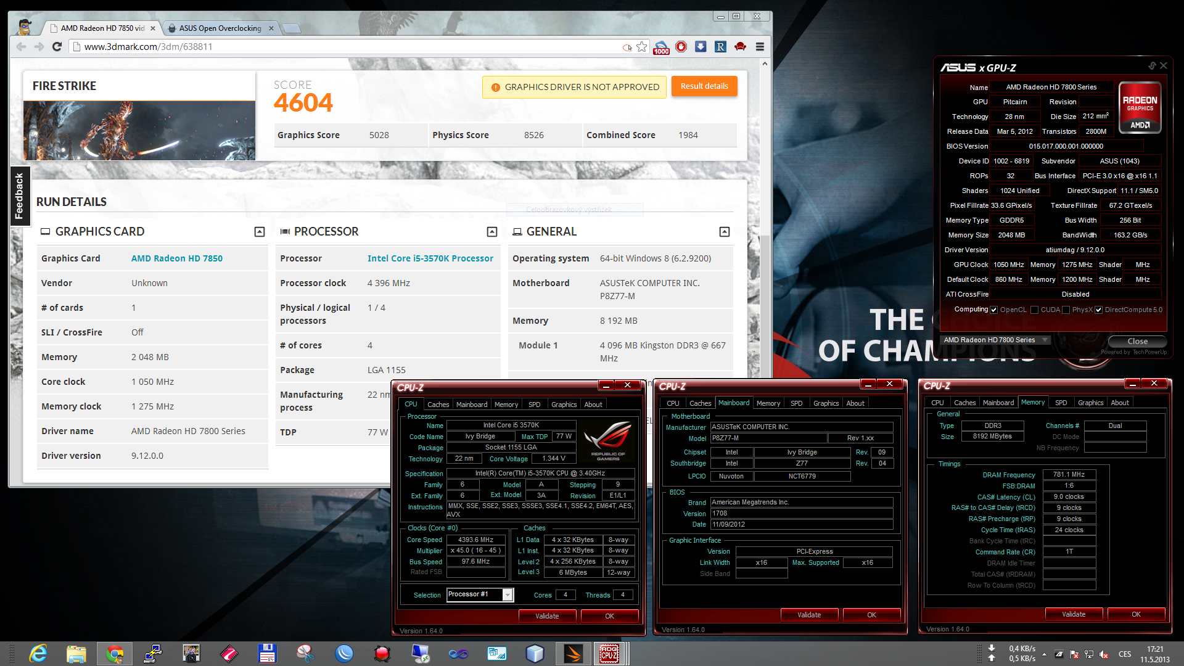The height and width of the screenshot is (666, 1184).
Task: Click the Combined Score value 1984
Action: point(688,135)
